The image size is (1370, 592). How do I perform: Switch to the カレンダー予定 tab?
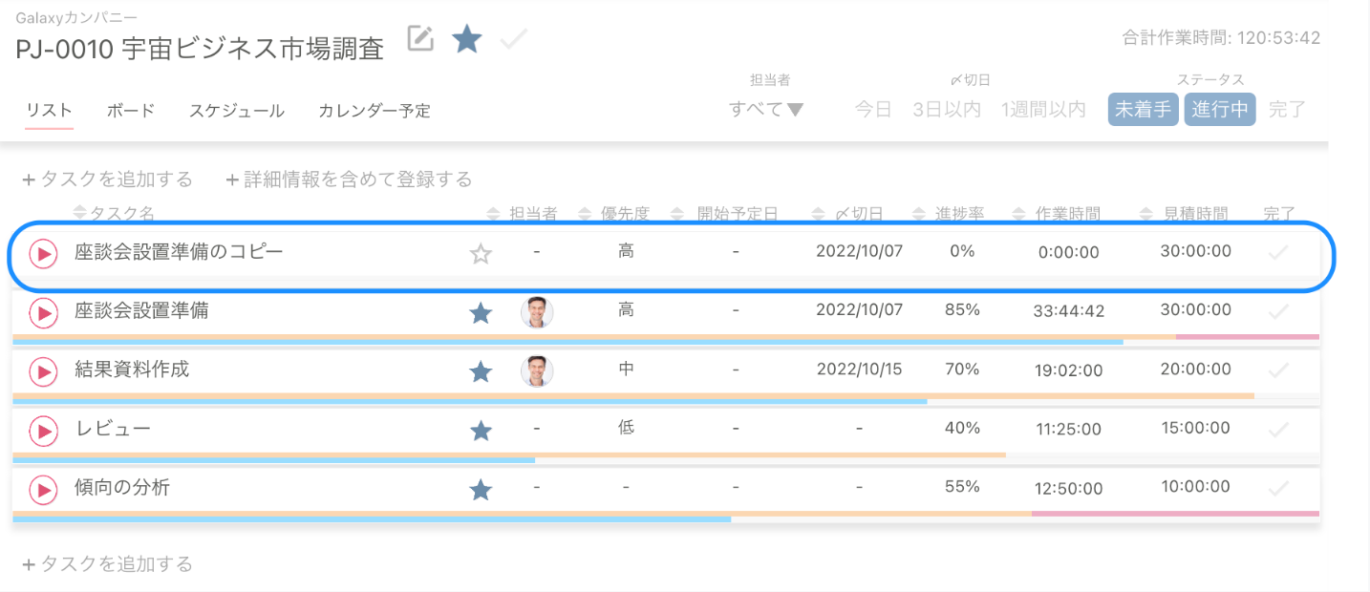pyautogui.click(x=375, y=111)
